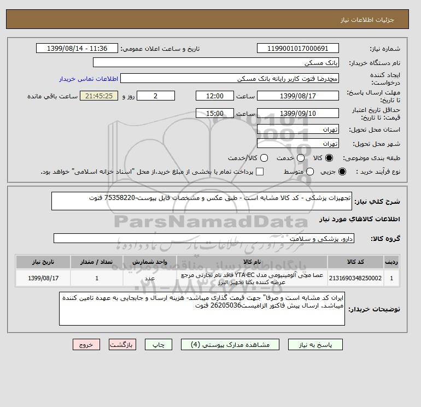
Task: Click the price validity date 1399/09/10 field
Action: click(298, 113)
